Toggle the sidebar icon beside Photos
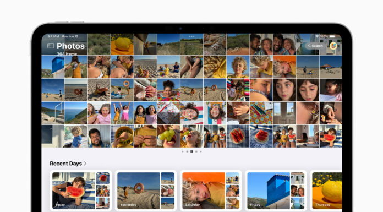Viewport: 383px width, 212px height. click(51, 46)
